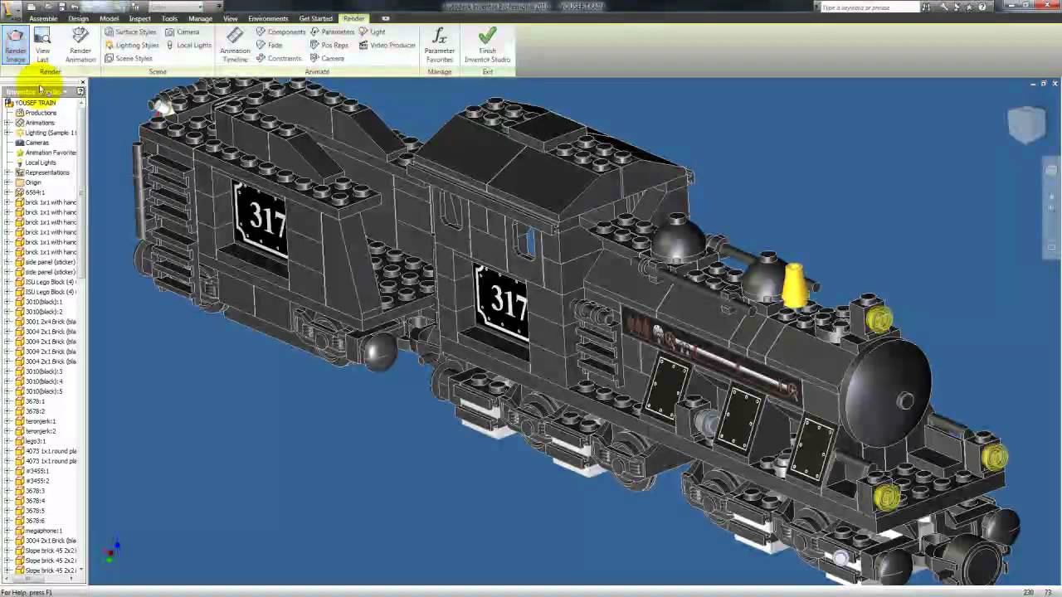Select the 3678:6 component
Image resolution: width=1062 pixels, height=597 pixels.
[x=35, y=521]
